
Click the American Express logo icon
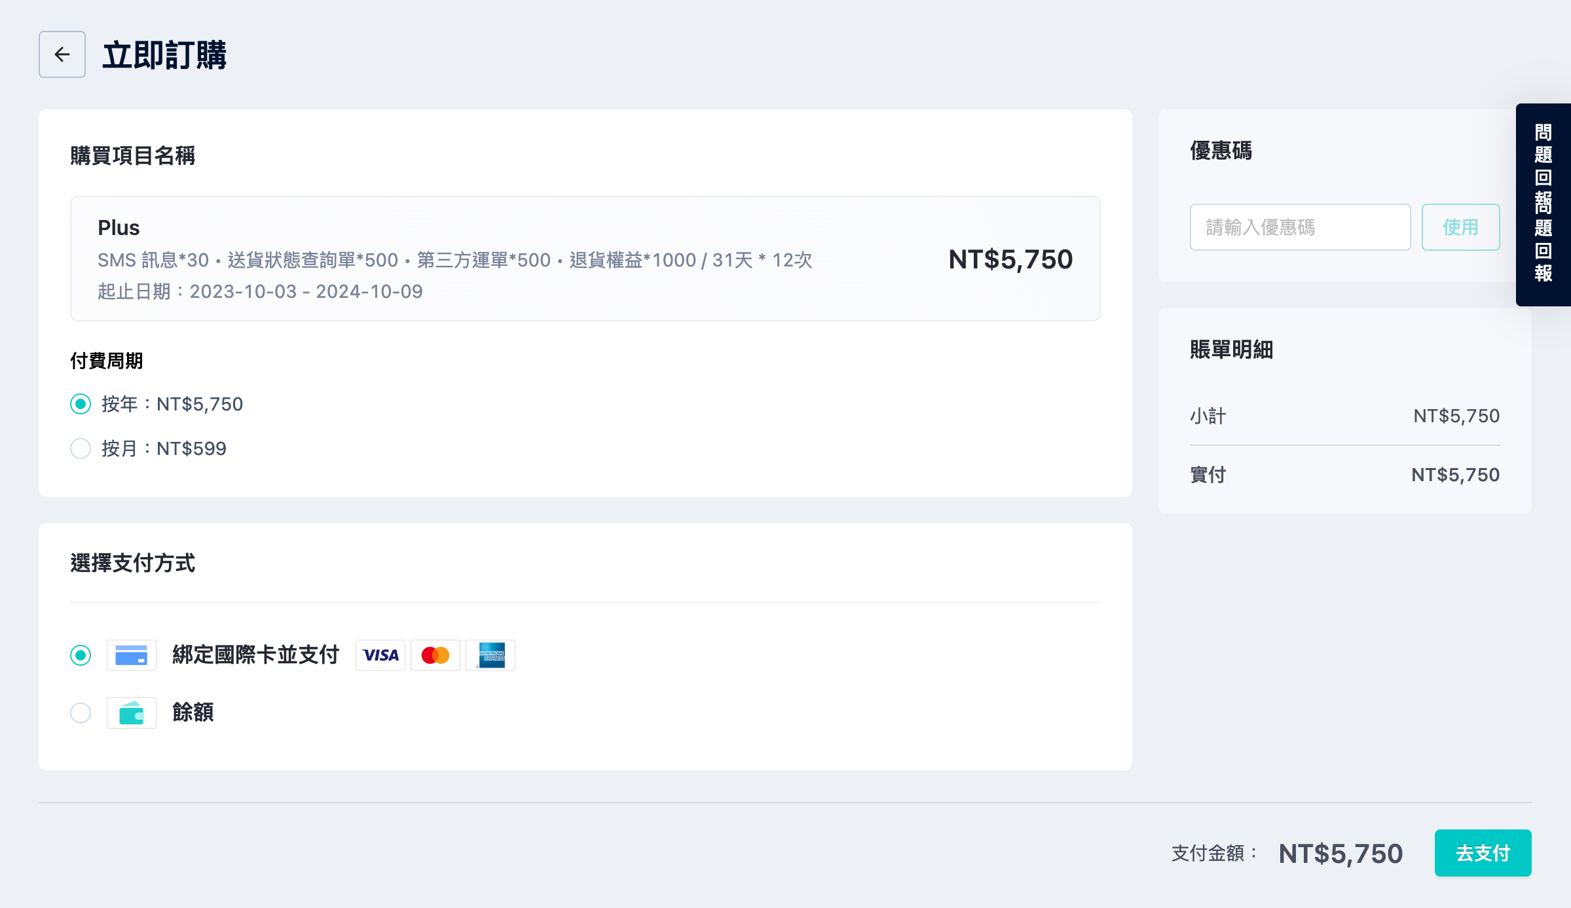pyautogui.click(x=490, y=655)
